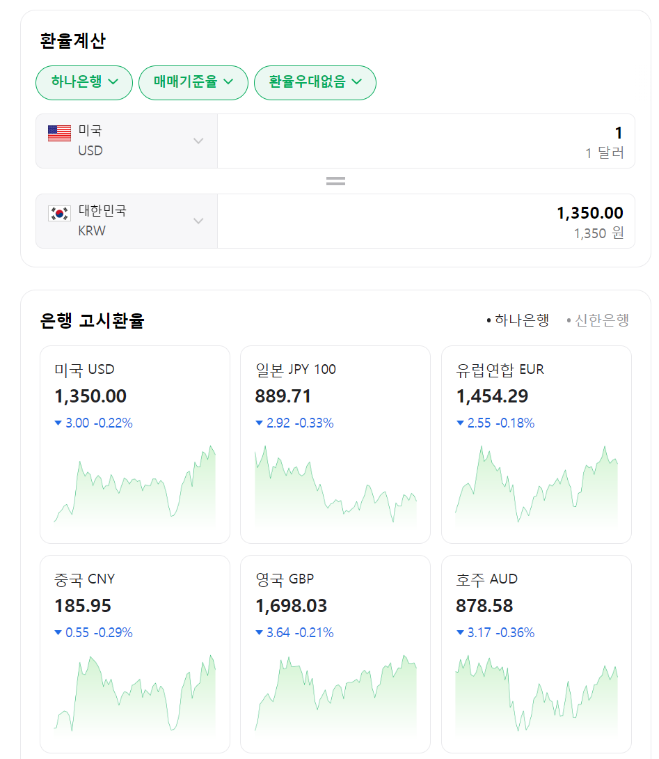Viewport: 659px width, 759px height.
Task: Click the USD amount input field
Action: (426, 141)
